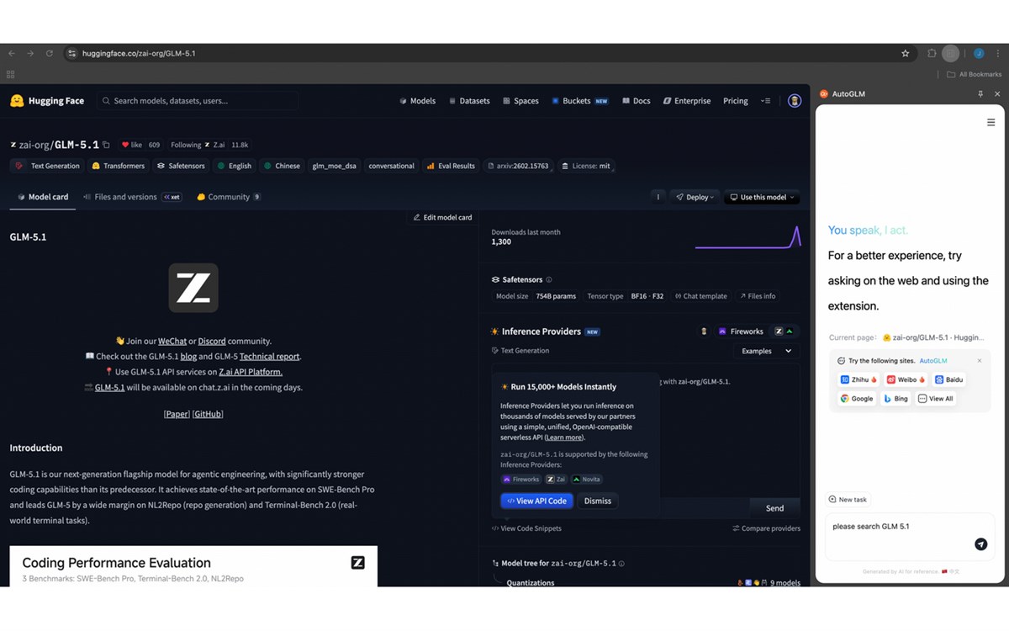Click View All sites in AutoGLM
The image size is (1009, 631).
(936, 398)
